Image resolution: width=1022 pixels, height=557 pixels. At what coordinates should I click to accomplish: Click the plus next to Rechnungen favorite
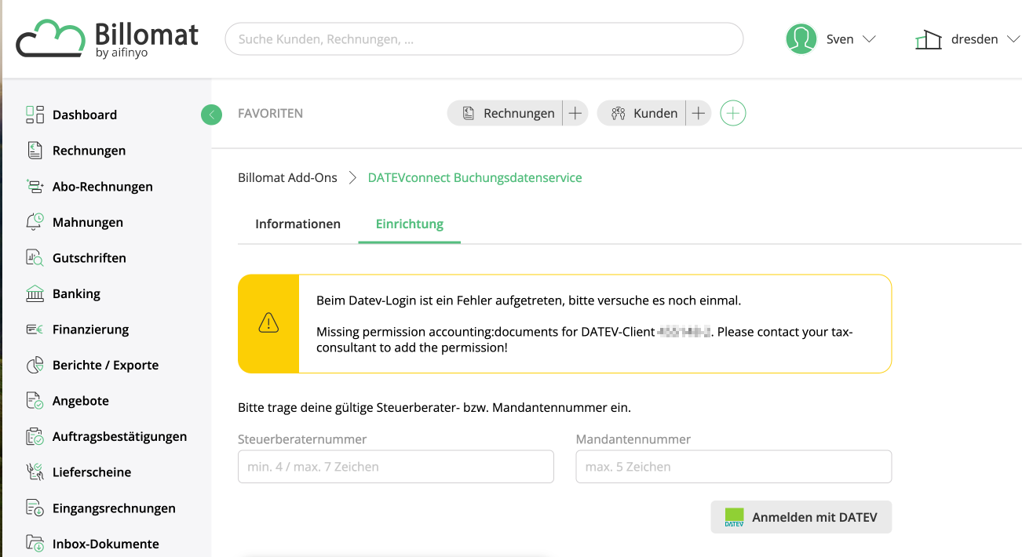pos(575,114)
